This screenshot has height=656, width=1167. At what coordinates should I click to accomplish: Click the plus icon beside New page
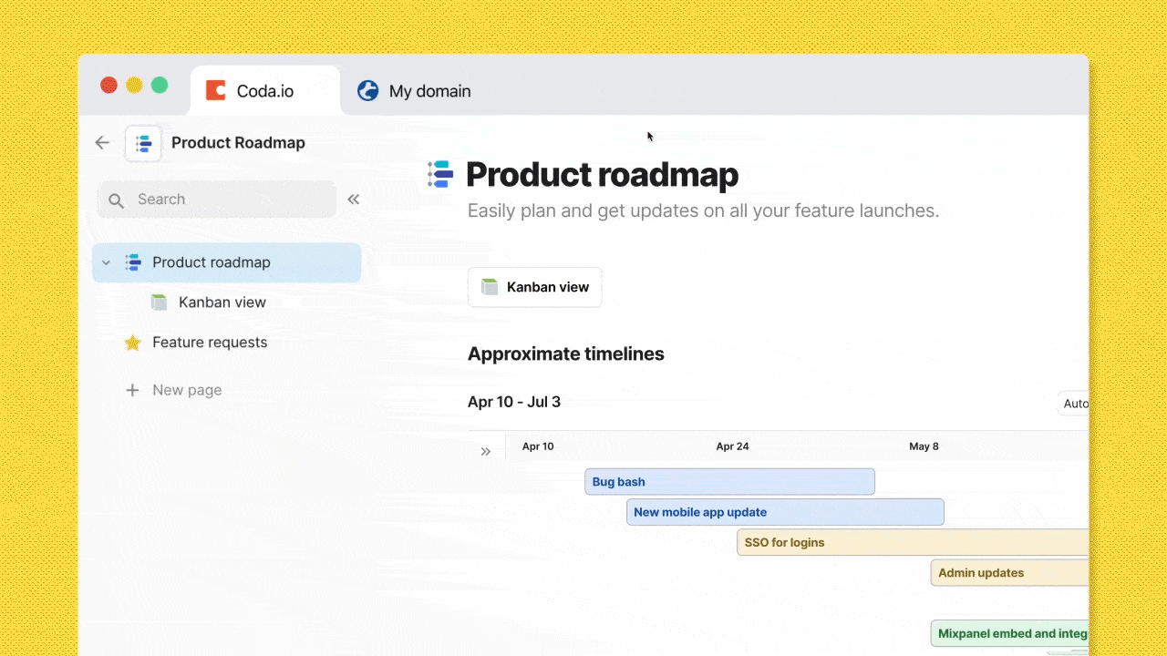click(x=132, y=390)
